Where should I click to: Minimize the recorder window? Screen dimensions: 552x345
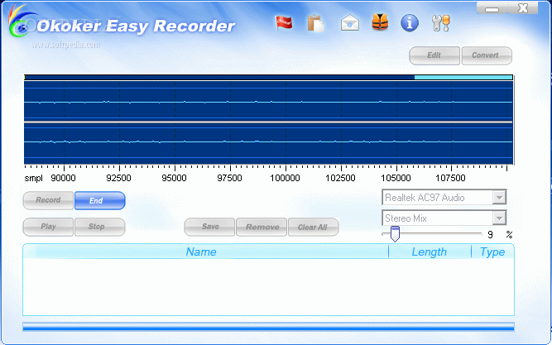(492, 8)
